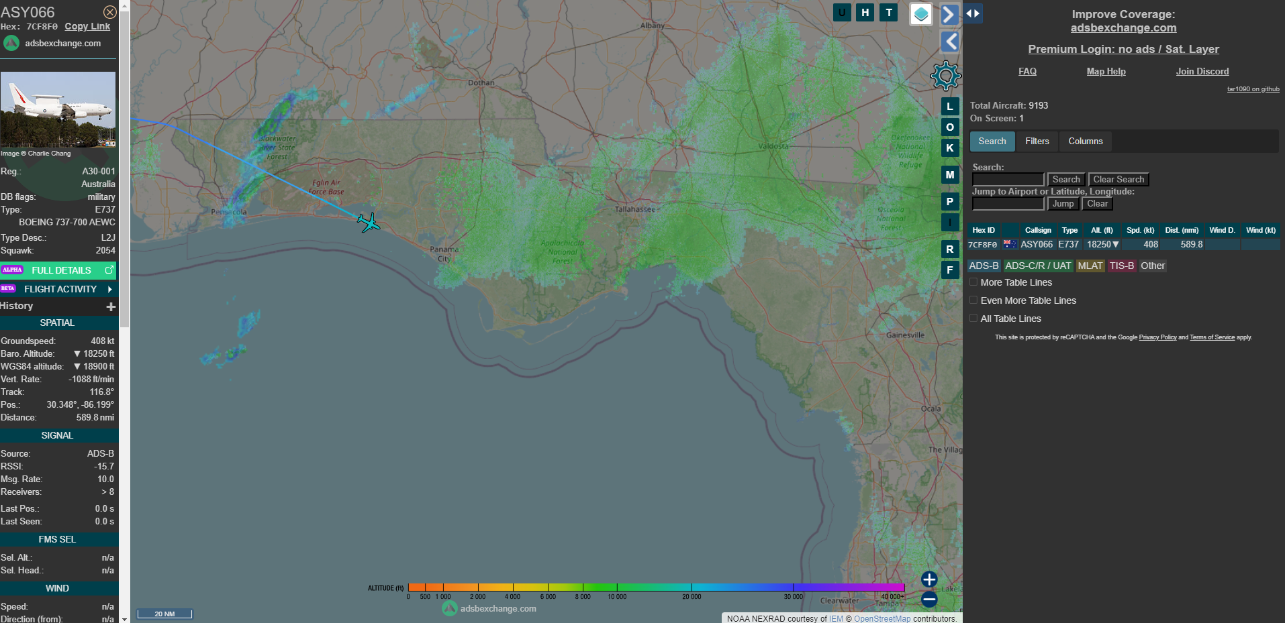Click Copy Link for this aircraft
The width and height of the screenshot is (1285, 623).
coord(87,26)
